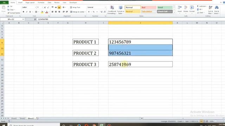Screen dimensions: 225x126
Task: Click the decrease decimal icon
Action: 105,12
